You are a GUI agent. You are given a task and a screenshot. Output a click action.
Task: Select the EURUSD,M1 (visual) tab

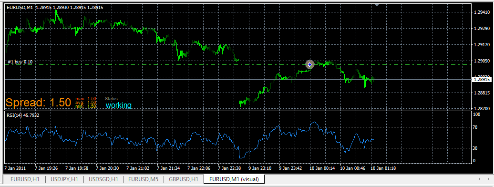[x=234, y=179]
